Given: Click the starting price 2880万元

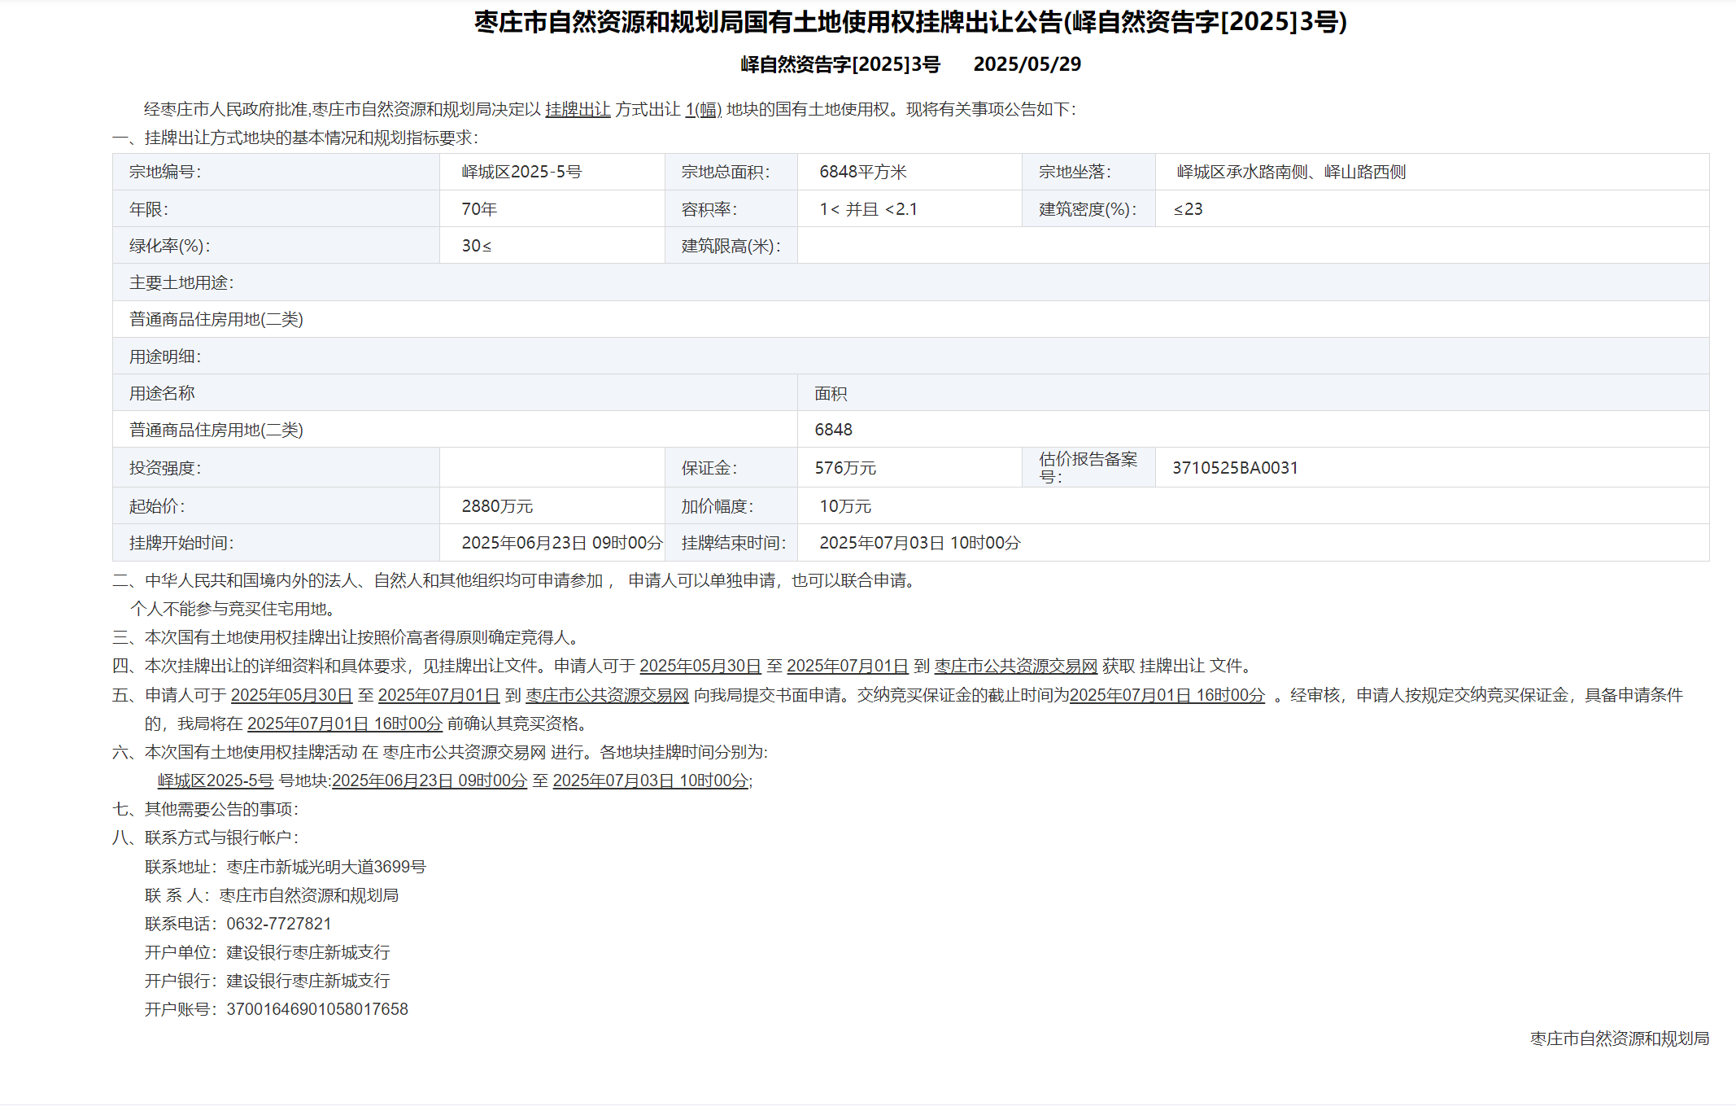Looking at the screenshot, I should pyautogui.click(x=497, y=506).
